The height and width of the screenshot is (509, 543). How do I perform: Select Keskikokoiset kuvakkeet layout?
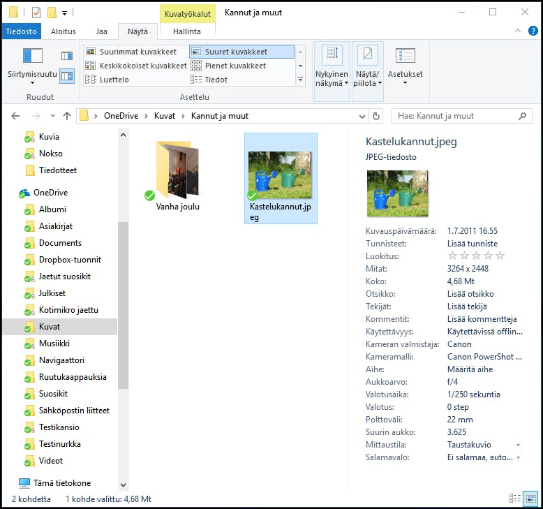click(x=137, y=66)
